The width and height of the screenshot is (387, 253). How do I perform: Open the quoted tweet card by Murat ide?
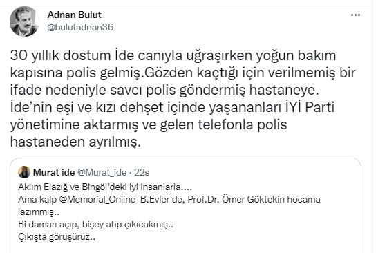186,205
